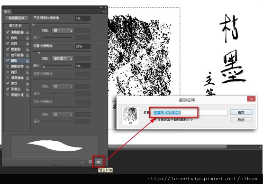Click the 最小 flow value field showing 0%
Image resolution: width=263 pixels, height=184 pixels.
82,66
